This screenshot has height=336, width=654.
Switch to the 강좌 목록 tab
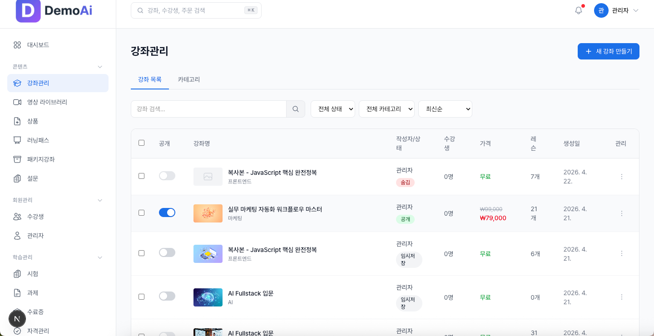pos(150,79)
